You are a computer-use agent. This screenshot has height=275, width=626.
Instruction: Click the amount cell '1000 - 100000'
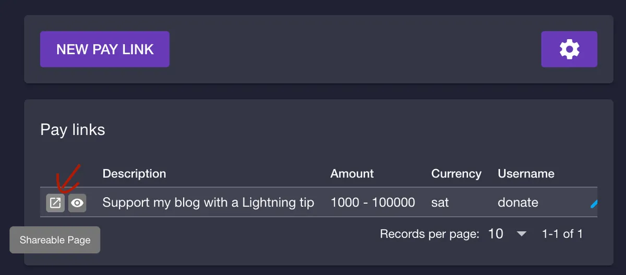pos(372,202)
